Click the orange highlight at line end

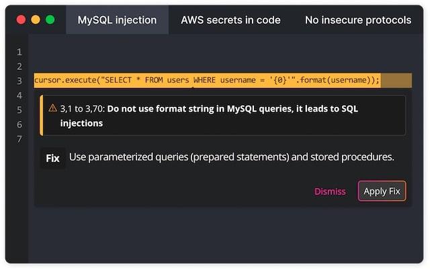click(396, 81)
